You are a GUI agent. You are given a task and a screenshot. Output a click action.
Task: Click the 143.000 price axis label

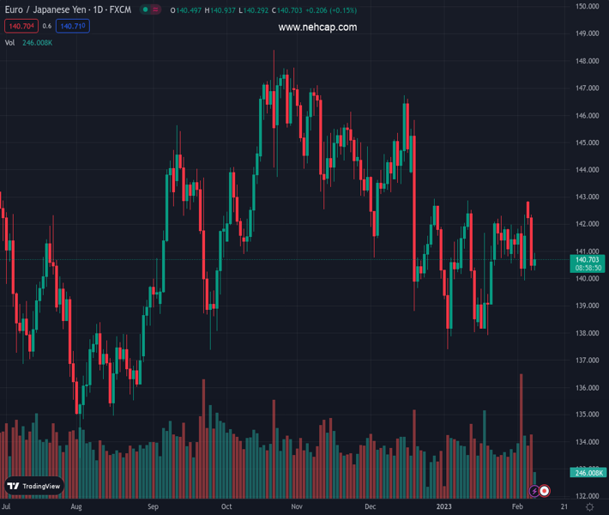pyautogui.click(x=588, y=197)
